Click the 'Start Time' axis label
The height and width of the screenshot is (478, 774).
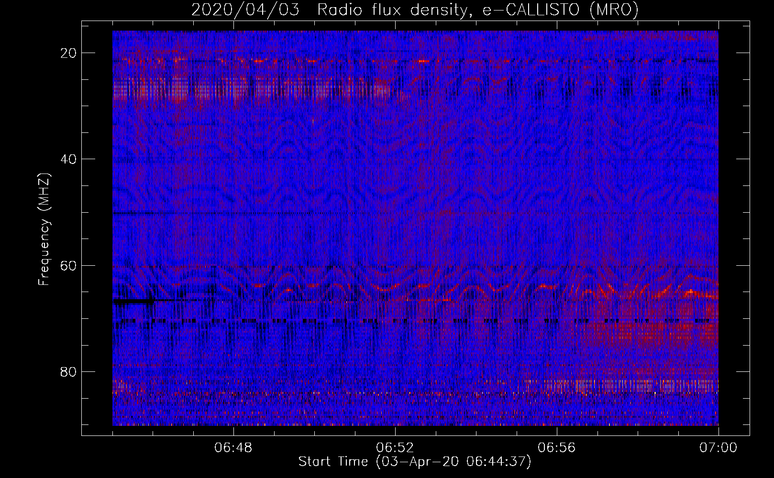click(x=415, y=461)
